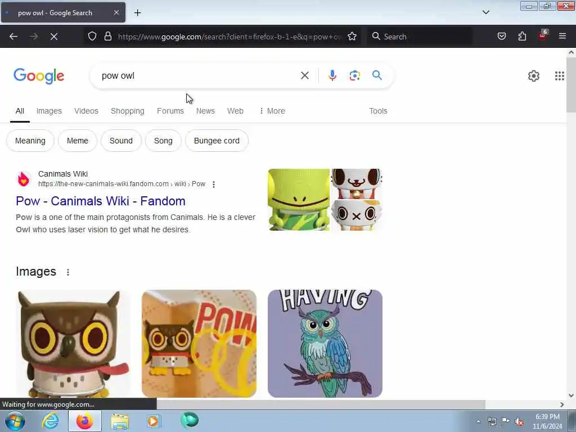Open Action Center flag tray icon
This screenshot has width=576, height=432.
(x=506, y=421)
